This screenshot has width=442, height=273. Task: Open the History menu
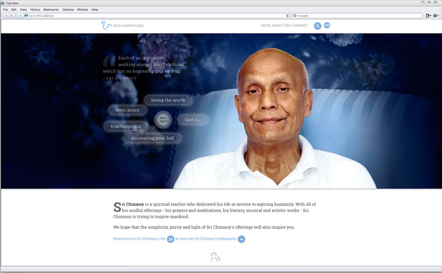click(35, 10)
